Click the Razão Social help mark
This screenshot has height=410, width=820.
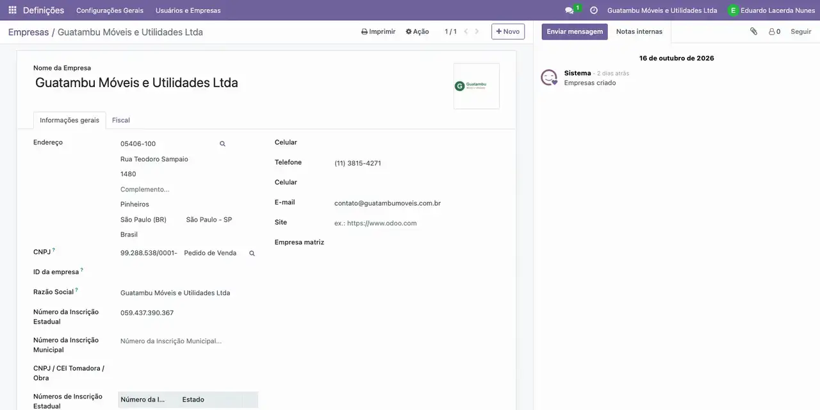coord(76,290)
